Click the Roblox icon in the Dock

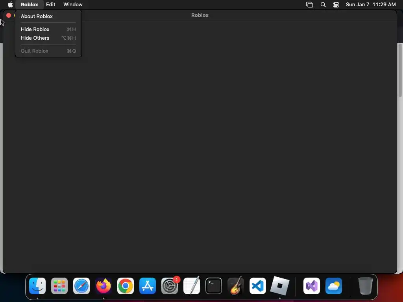280,286
